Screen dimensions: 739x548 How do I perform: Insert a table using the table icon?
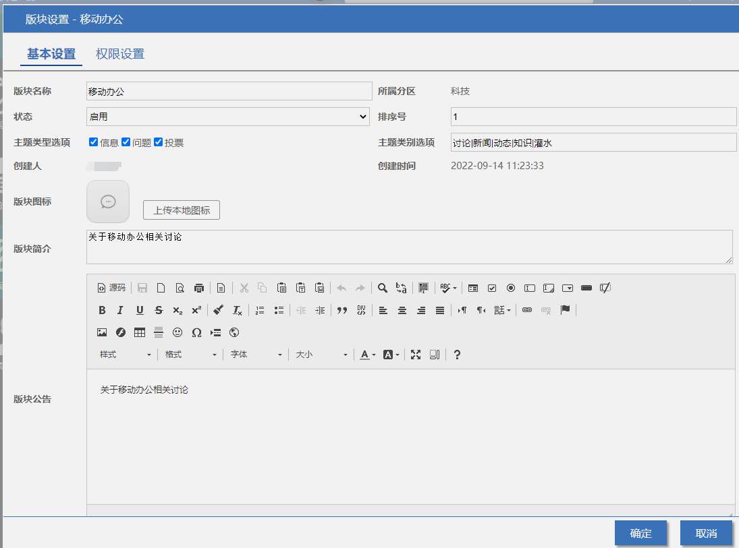(140, 332)
